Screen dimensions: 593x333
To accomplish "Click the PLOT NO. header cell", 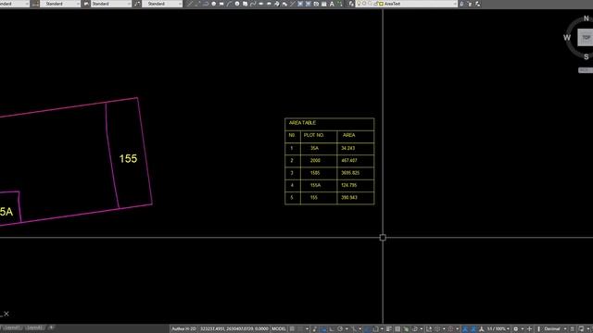I will (319, 137).
